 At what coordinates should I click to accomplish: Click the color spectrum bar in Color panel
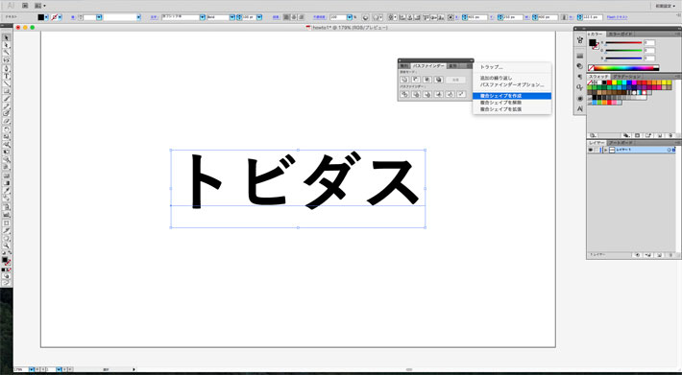click(x=623, y=68)
